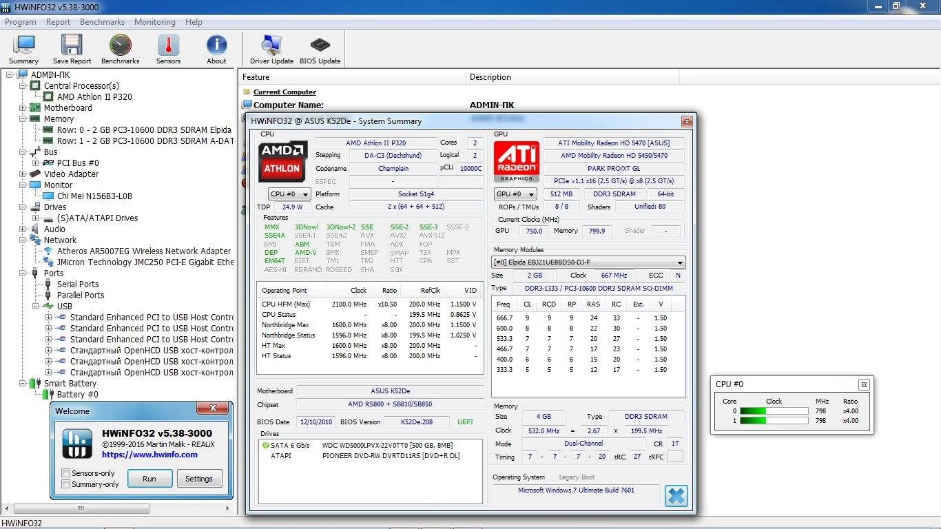The width and height of the screenshot is (941, 529).
Task: Select the JMicron JMC250 Ethernet adapter
Action: point(145,262)
